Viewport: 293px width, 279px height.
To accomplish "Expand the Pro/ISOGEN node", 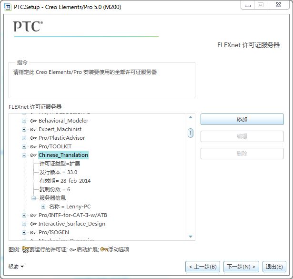I will point(24,232).
